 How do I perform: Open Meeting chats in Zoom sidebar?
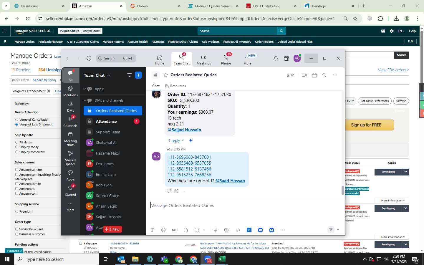pos(70,139)
